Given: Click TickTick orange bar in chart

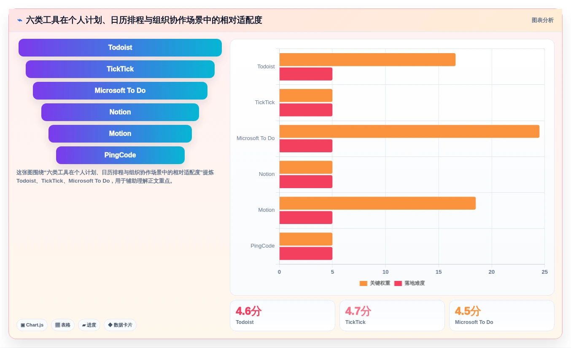Looking at the screenshot, I should pos(306,96).
